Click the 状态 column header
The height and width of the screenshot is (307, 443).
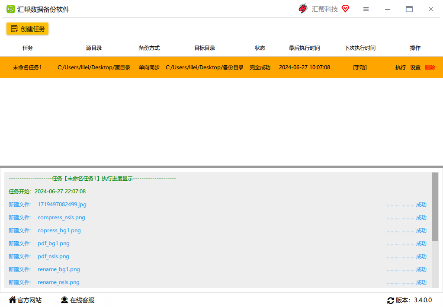coord(260,48)
